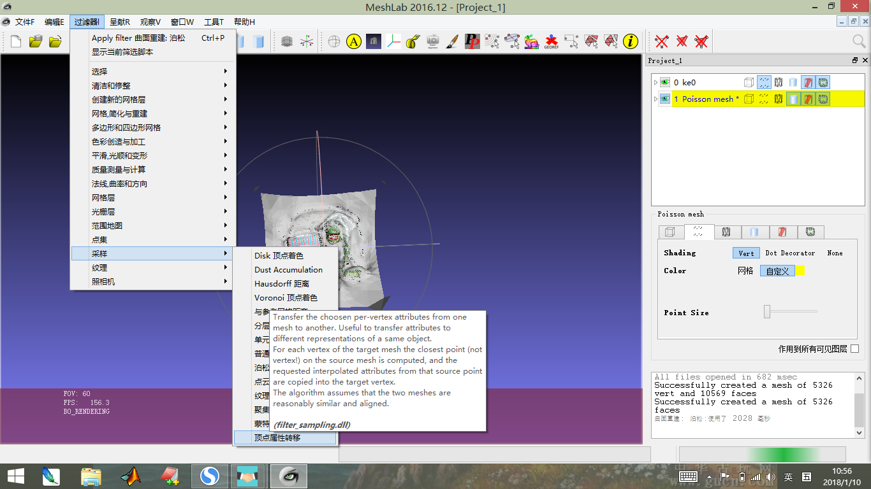Click the log panel vertical scrollbar
This screenshot has height=489, width=871.
tap(860, 405)
